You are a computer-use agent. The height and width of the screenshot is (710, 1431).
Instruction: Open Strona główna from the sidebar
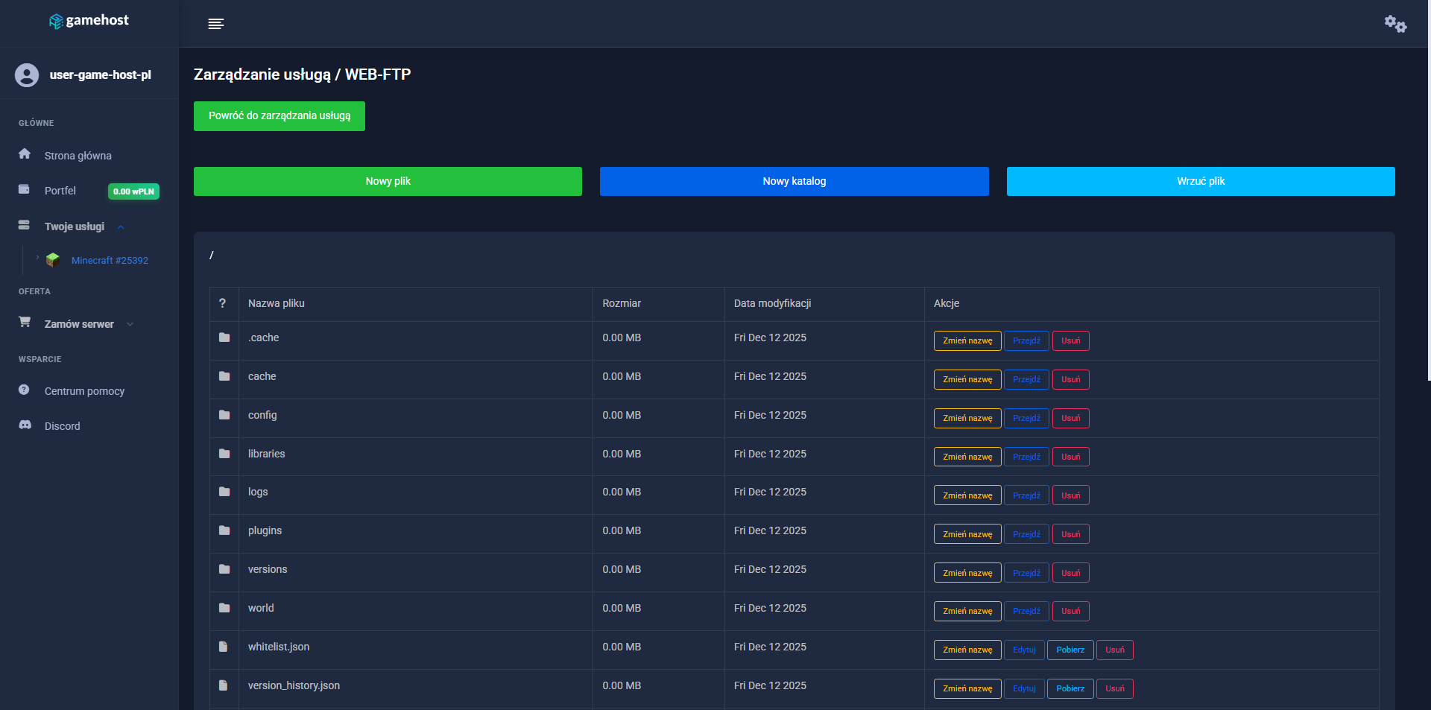tap(78, 155)
